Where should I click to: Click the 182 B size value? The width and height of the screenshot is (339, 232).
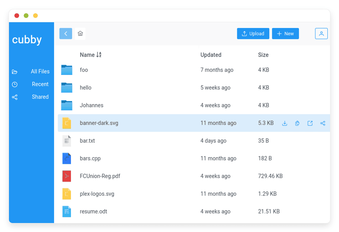pos(265,158)
